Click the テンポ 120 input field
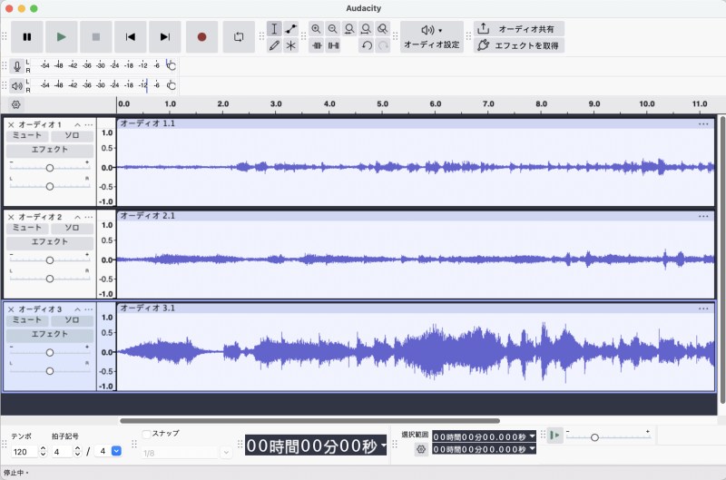Image resolution: width=726 pixels, height=480 pixels. (x=25, y=452)
